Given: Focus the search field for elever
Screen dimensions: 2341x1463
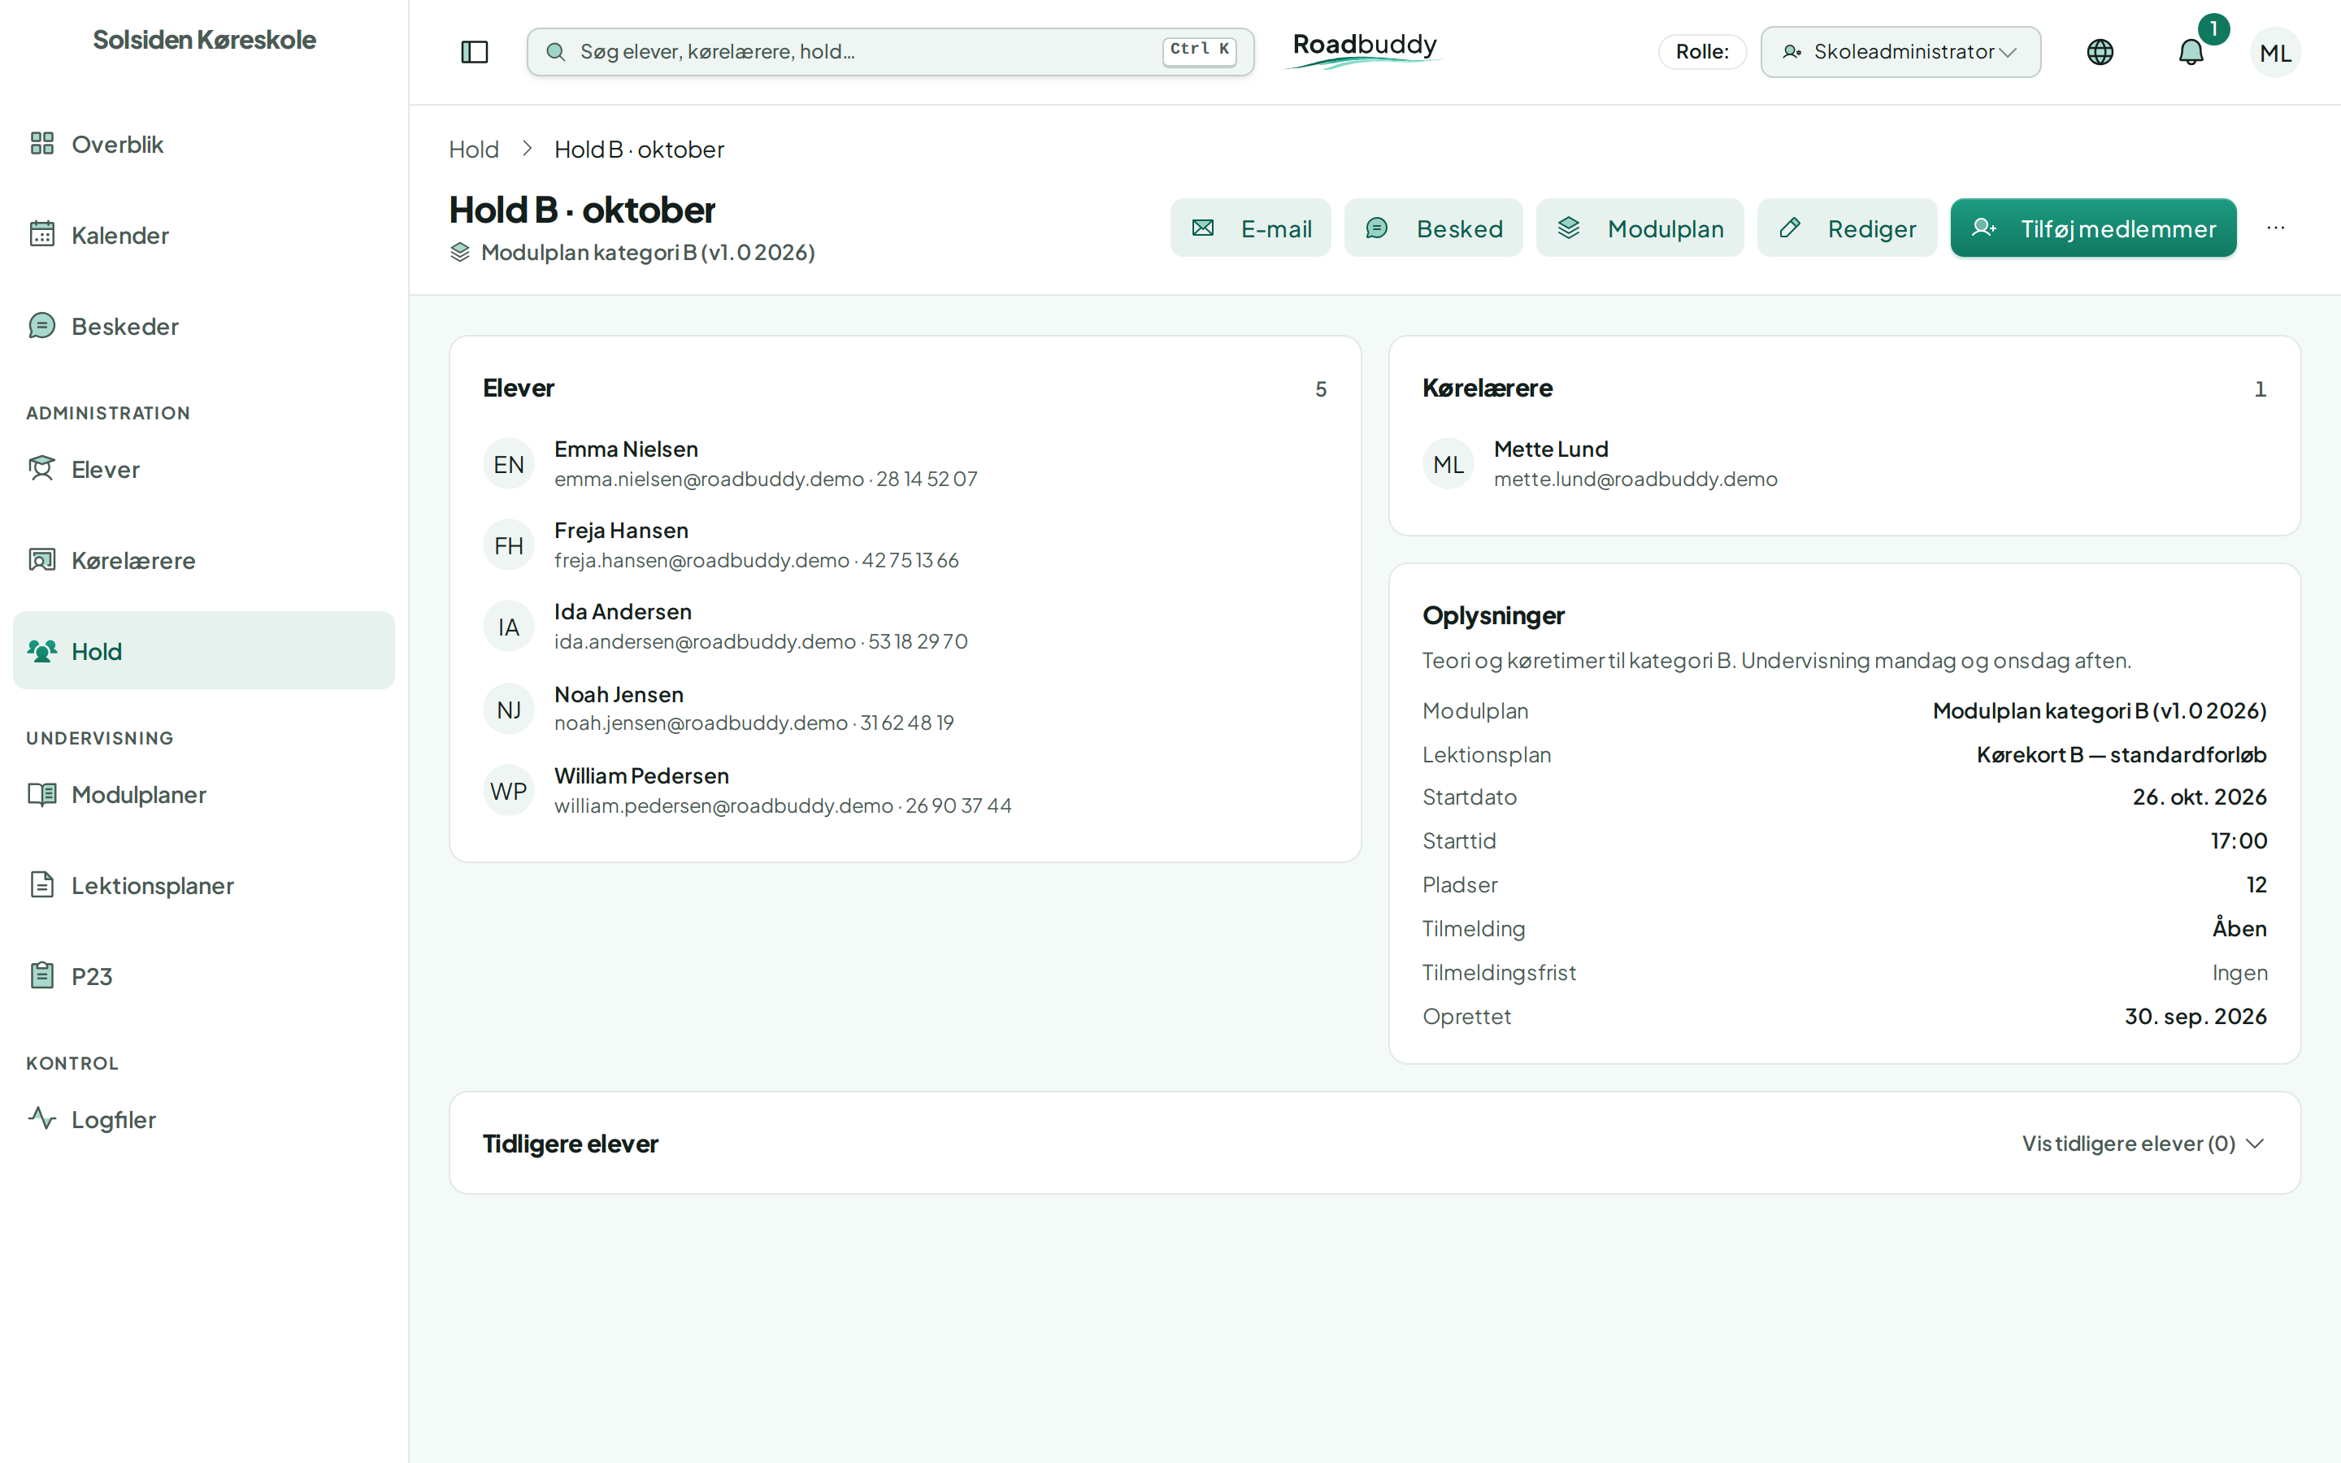Looking at the screenshot, I should (x=890, y=51).
